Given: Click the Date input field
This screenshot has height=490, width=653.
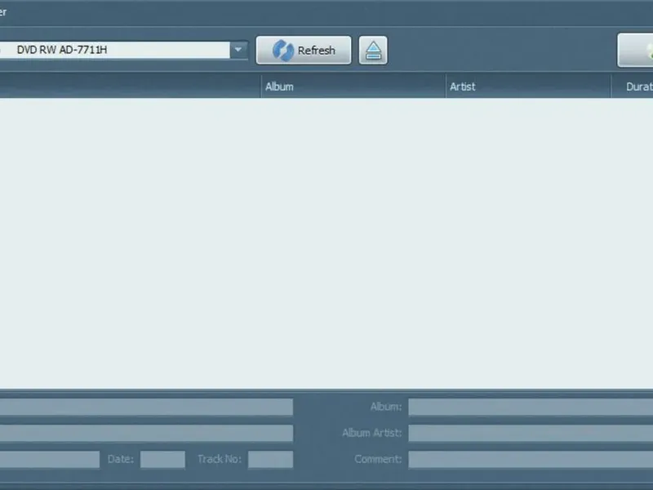Looking at the screenshot, I should coord(162,460).
